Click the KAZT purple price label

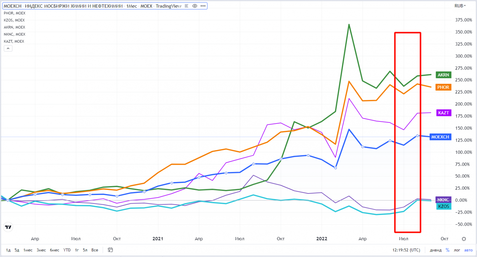pos(443,113)
